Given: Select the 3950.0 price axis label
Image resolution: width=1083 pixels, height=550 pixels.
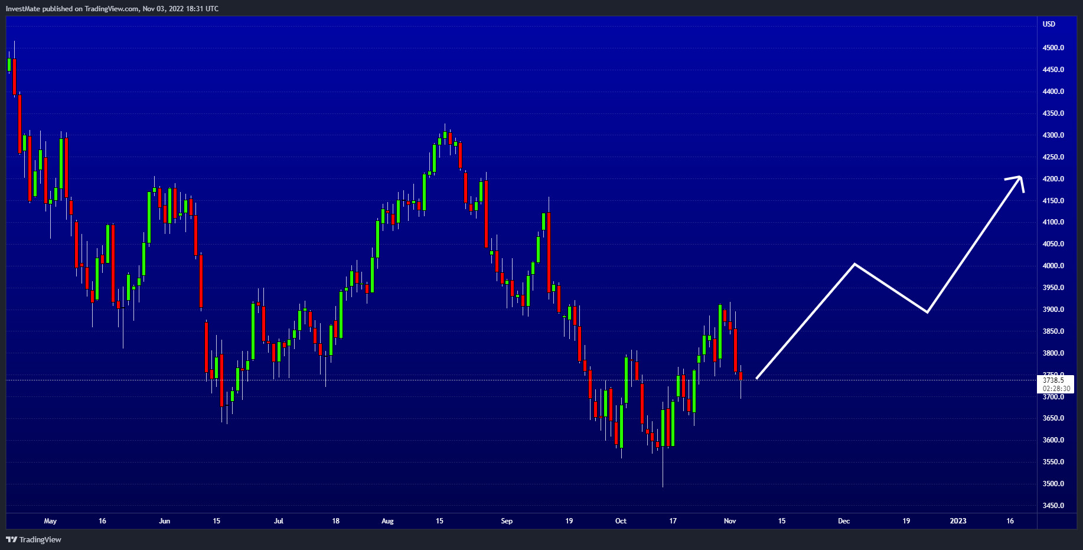Looking at the screenshot, I should (1053, 288).
